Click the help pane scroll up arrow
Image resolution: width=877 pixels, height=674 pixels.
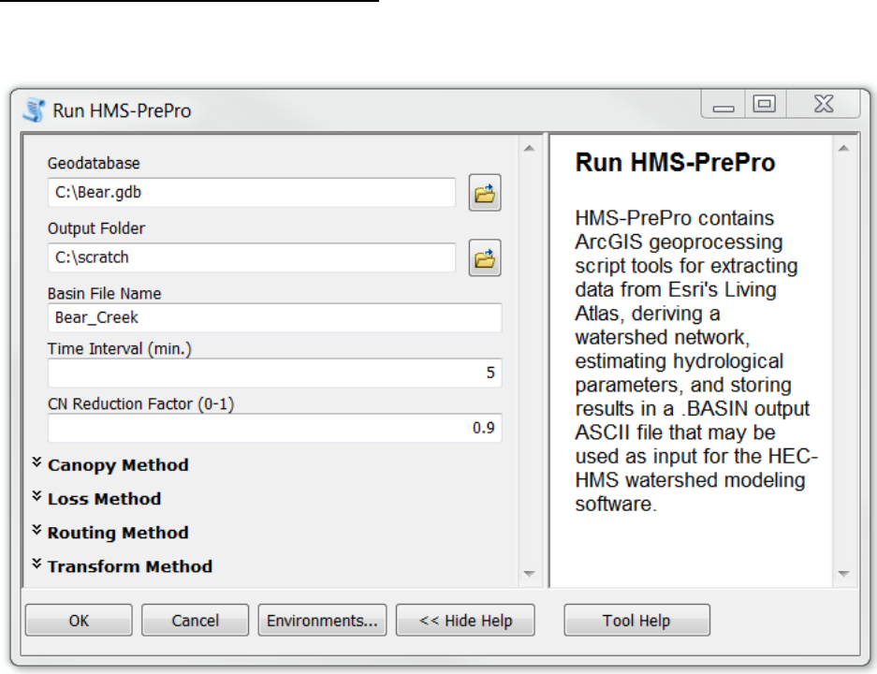844,148
